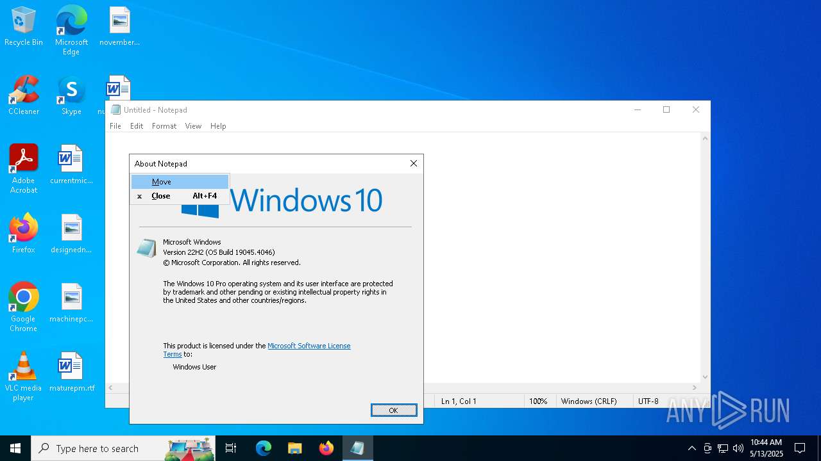Screen dimensions: 821x461
Task: Click Notepad's vertical scrollbar down arrow
Action: 706,377
